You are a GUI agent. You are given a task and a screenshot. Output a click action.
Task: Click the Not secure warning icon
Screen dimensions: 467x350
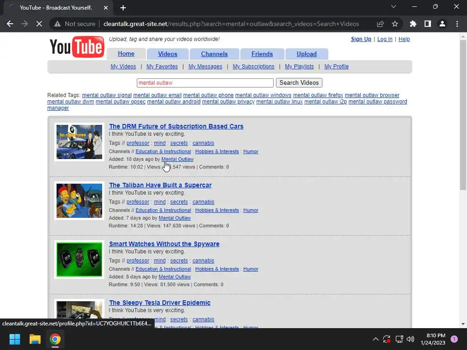point(57,24)
